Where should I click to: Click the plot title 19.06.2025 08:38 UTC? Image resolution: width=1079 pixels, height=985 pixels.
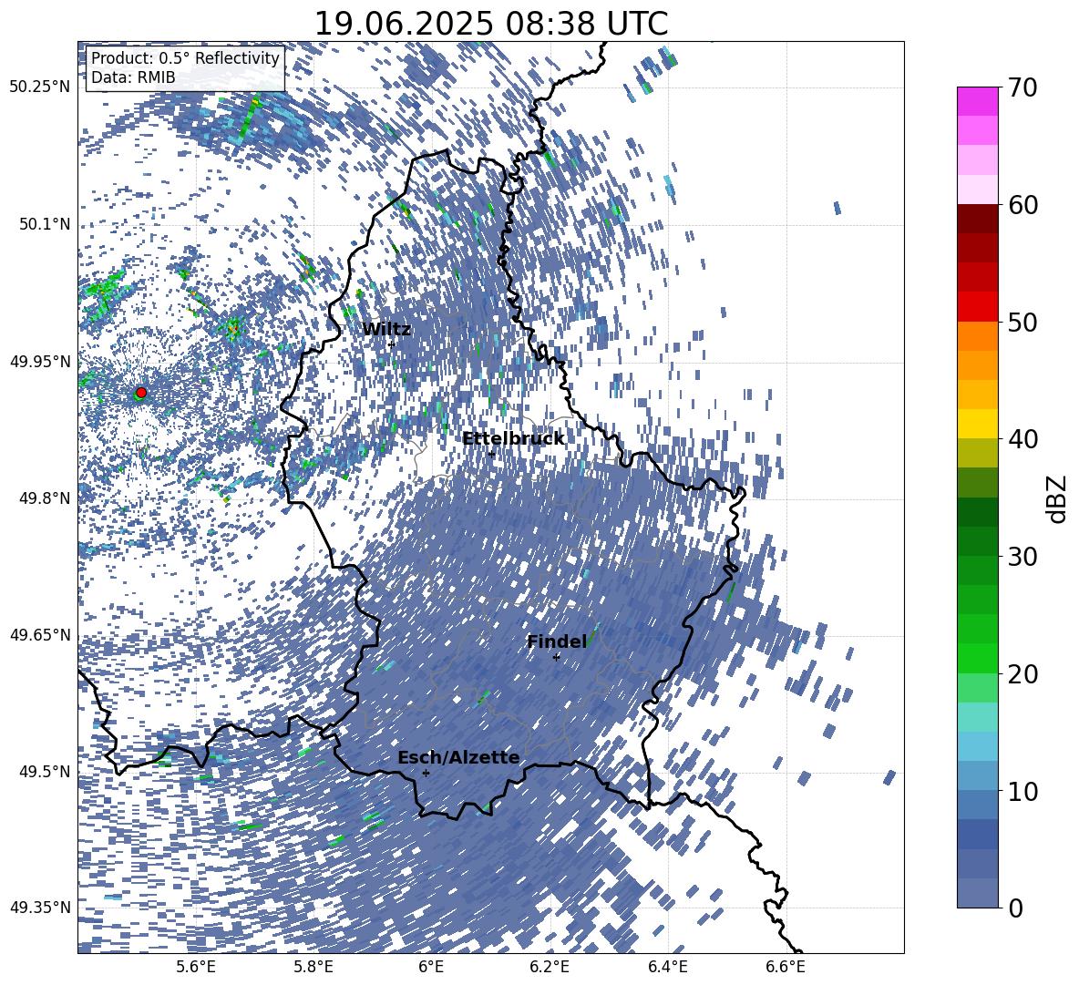[x=490, y=24]
